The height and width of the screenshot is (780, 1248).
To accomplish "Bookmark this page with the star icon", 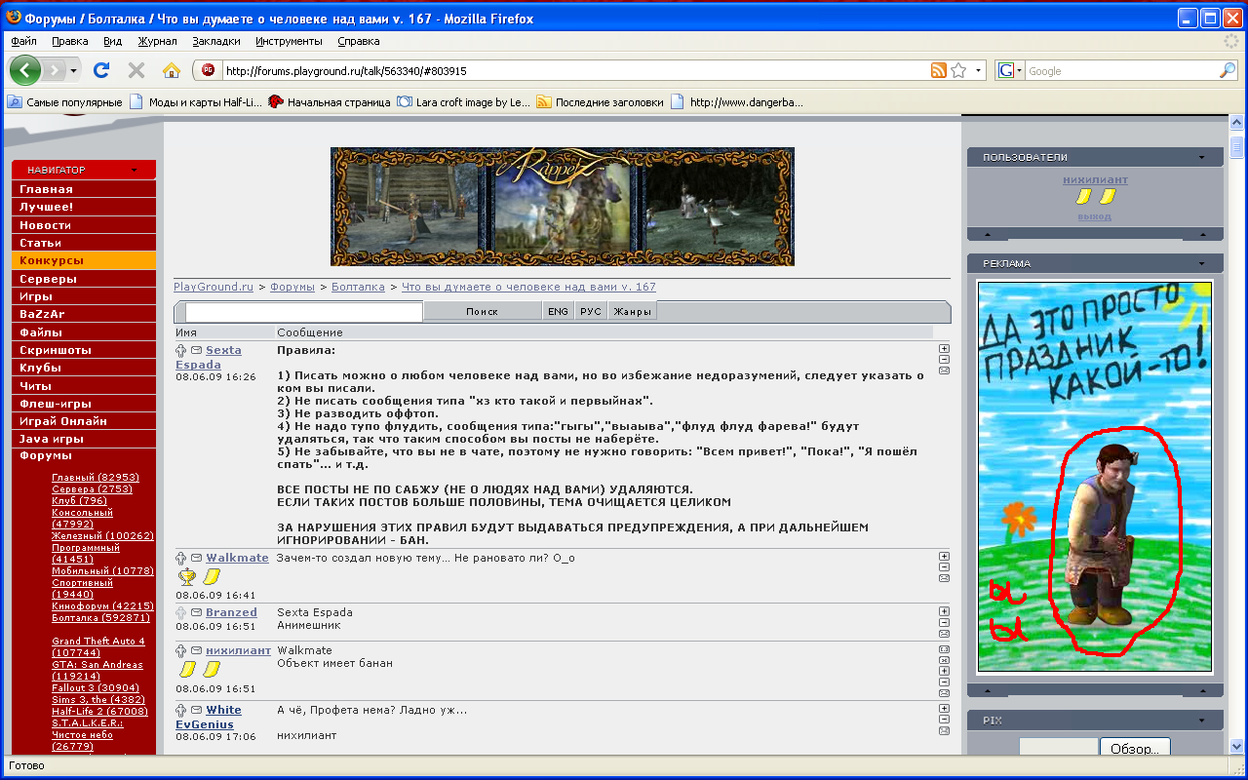I will pos(959,70).
